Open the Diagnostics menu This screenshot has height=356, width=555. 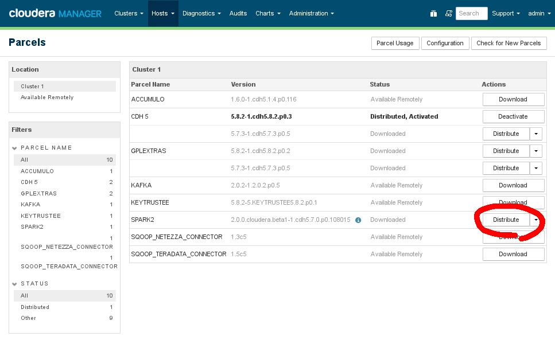[201, 13]
